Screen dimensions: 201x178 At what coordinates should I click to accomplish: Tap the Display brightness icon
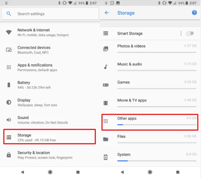(x=9, y=102)
